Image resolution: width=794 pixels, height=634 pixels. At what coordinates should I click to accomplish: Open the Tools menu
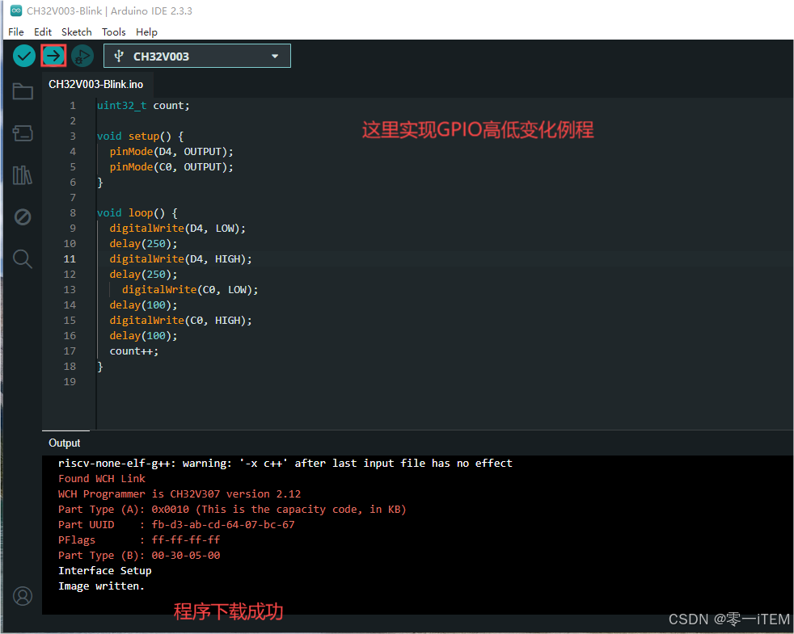[x=113, y=31]
